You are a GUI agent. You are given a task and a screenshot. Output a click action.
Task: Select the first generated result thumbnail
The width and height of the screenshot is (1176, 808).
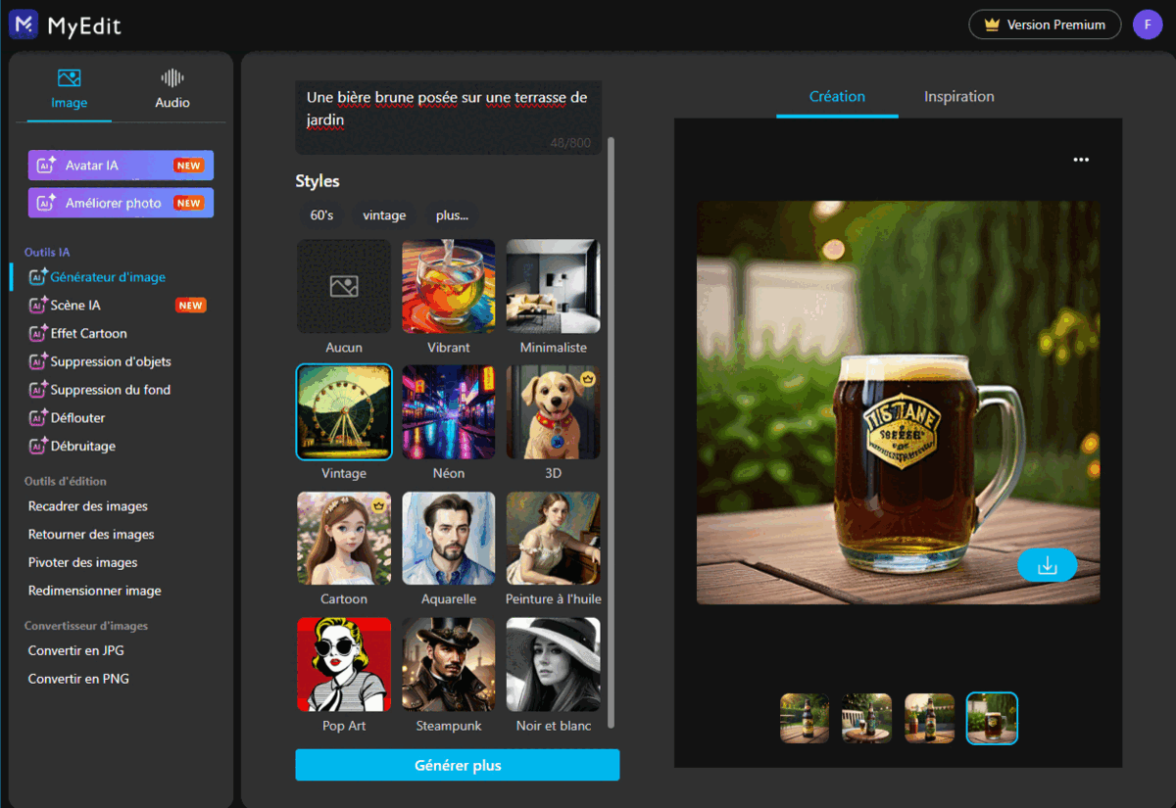[x=805, y=719]
